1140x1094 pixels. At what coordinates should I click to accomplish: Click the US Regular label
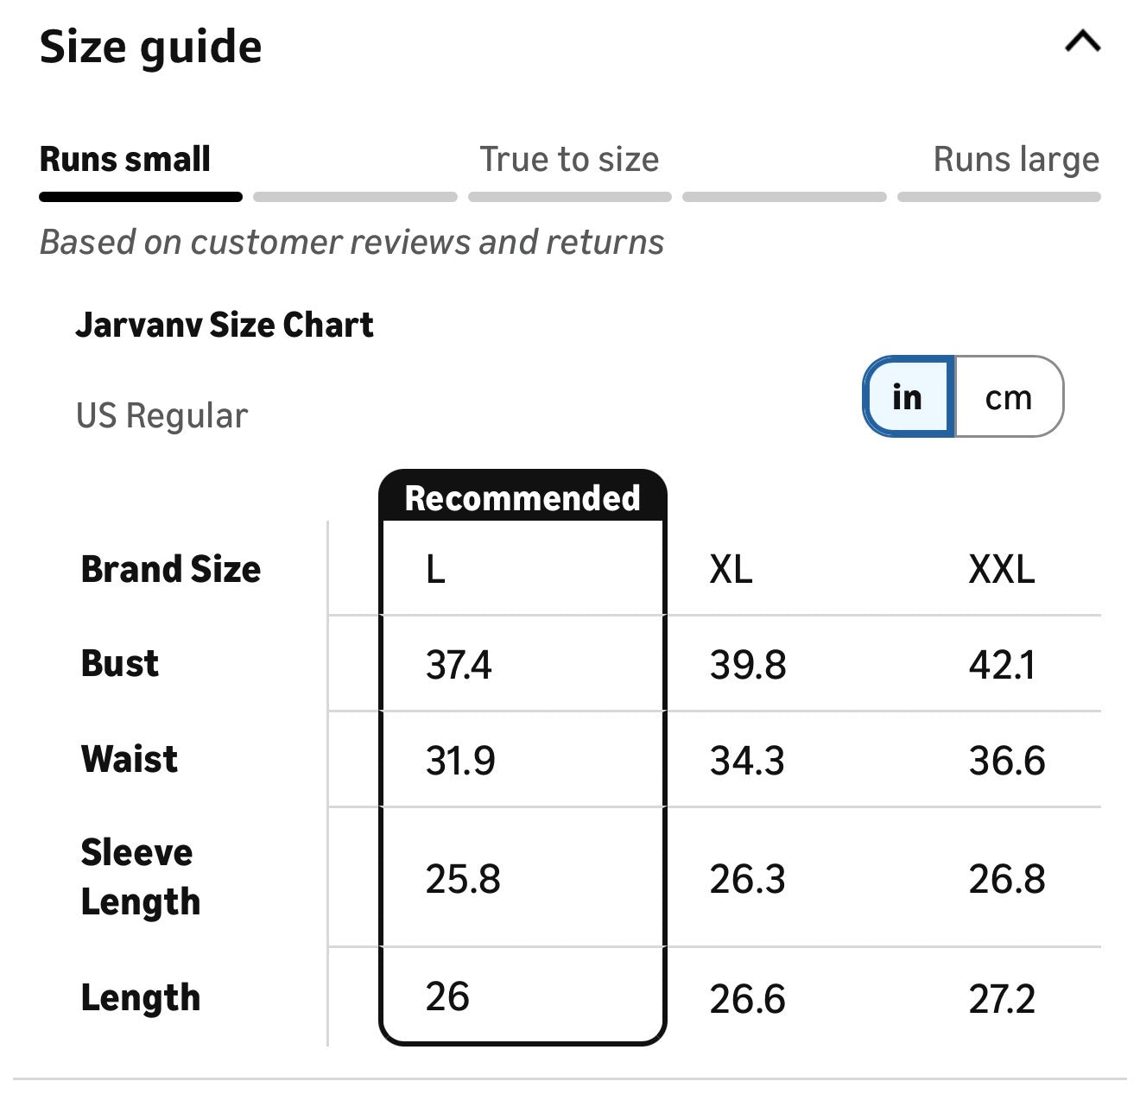(162, 416)
